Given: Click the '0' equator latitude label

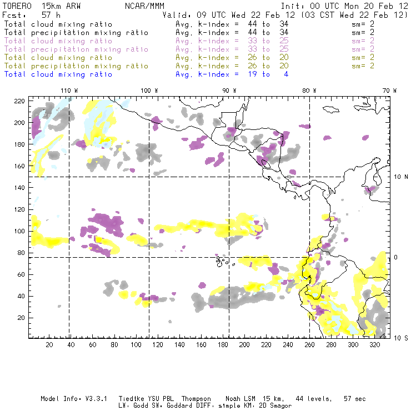Looking at the screenshot, I should [x=396, y=257].
